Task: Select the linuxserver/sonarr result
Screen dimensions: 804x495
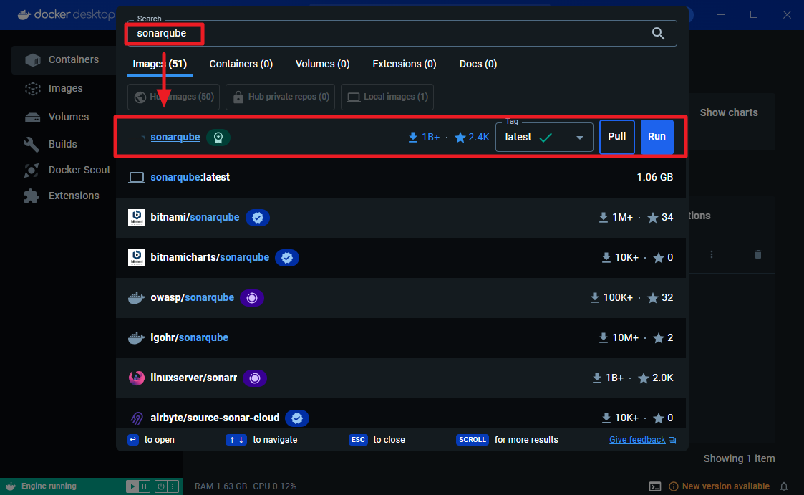Action: click(401, 378)
